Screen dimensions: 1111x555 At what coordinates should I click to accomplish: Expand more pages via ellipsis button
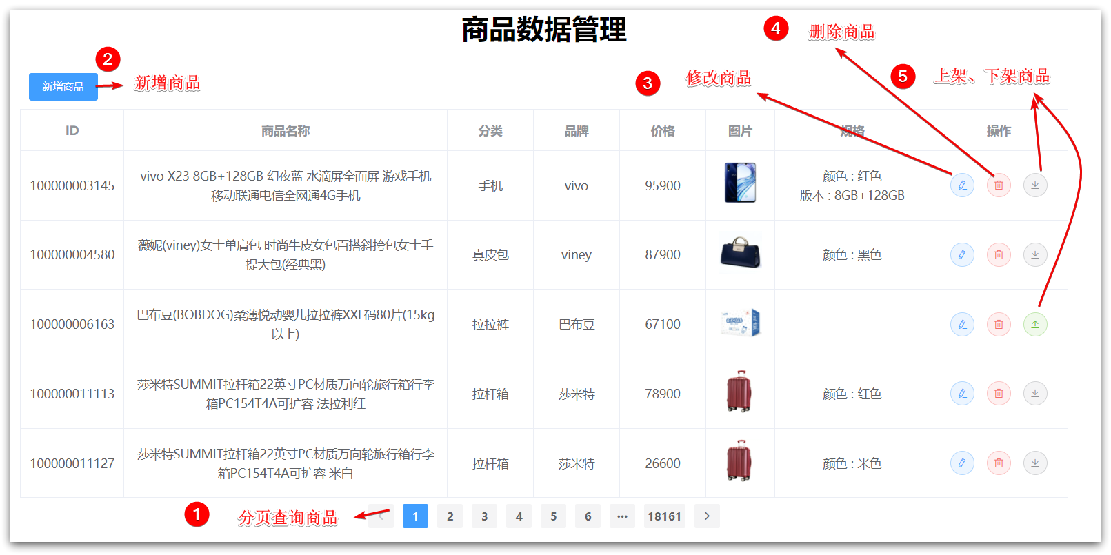click(622, 516)
